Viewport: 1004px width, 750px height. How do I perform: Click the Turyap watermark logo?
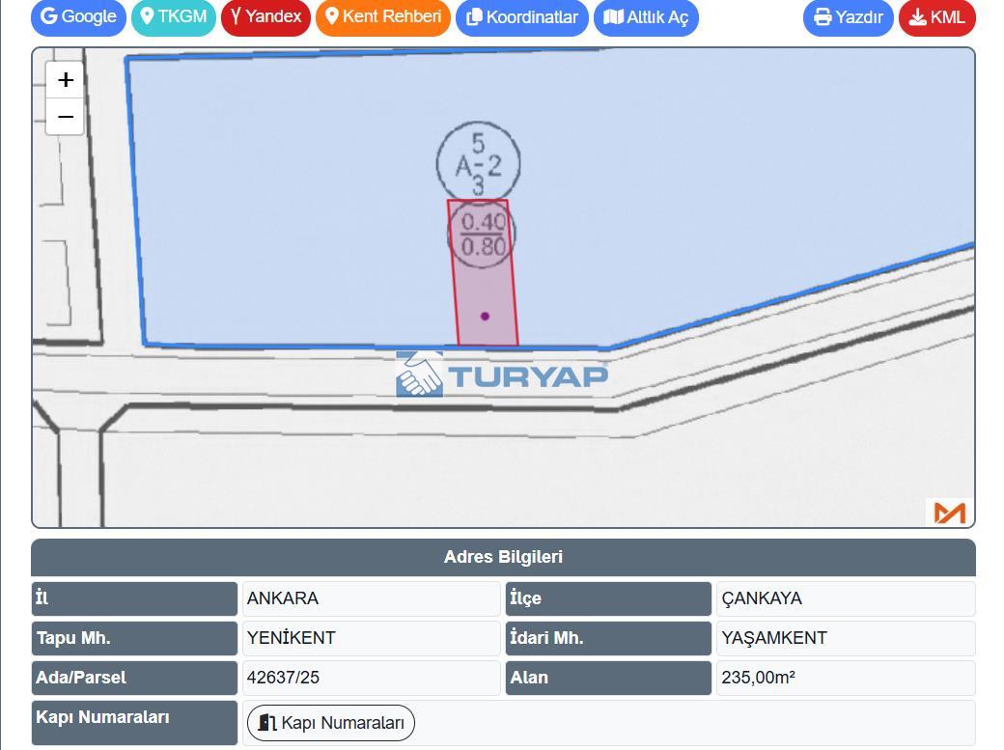pyautogui.click(x=502, y=375)
